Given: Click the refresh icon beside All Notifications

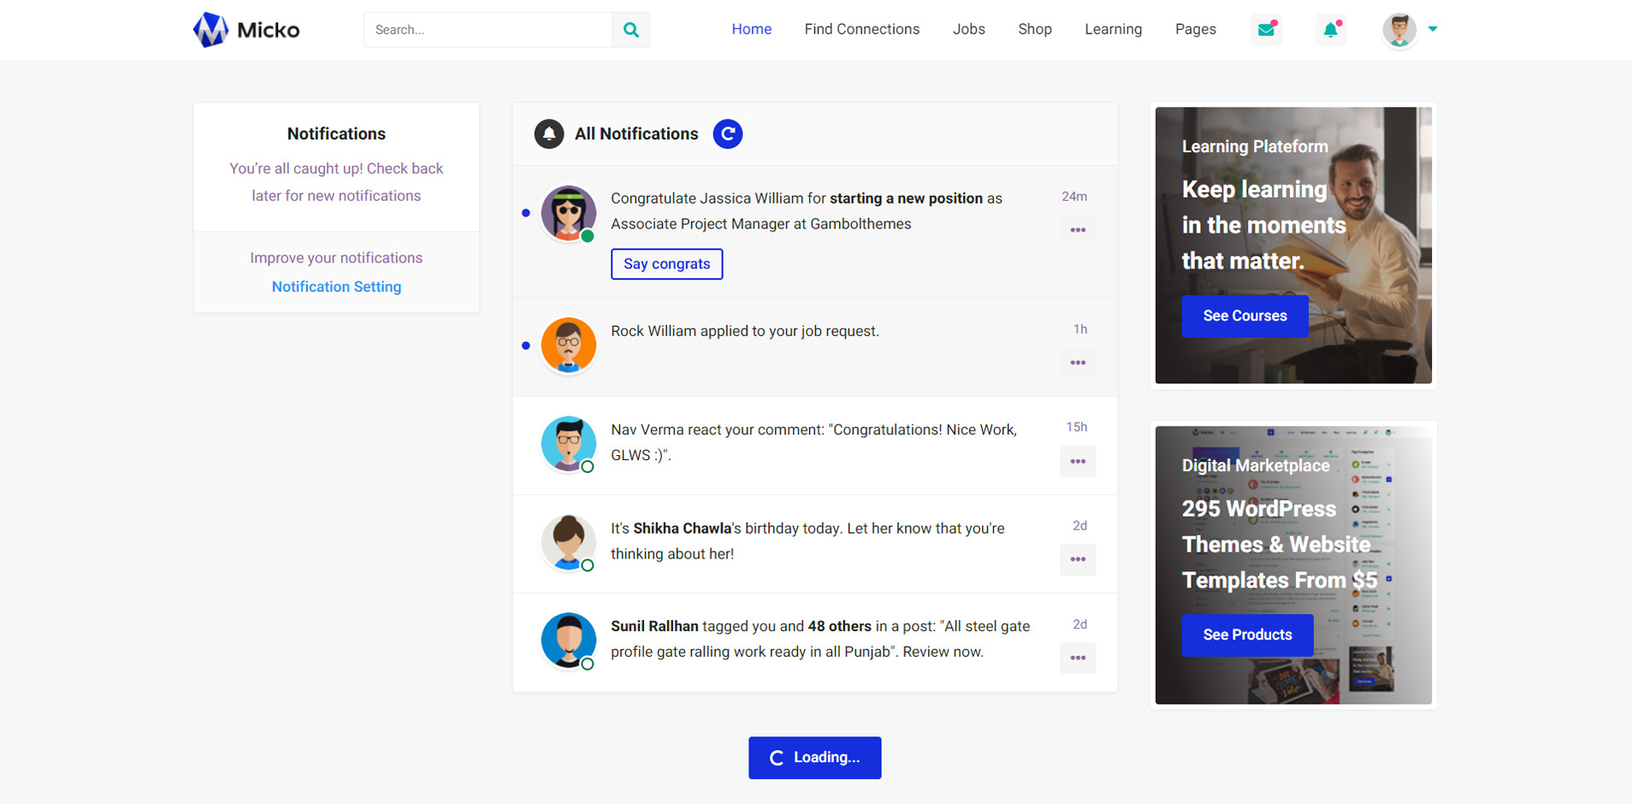Looking at the screenshot, I should (727, 134).
